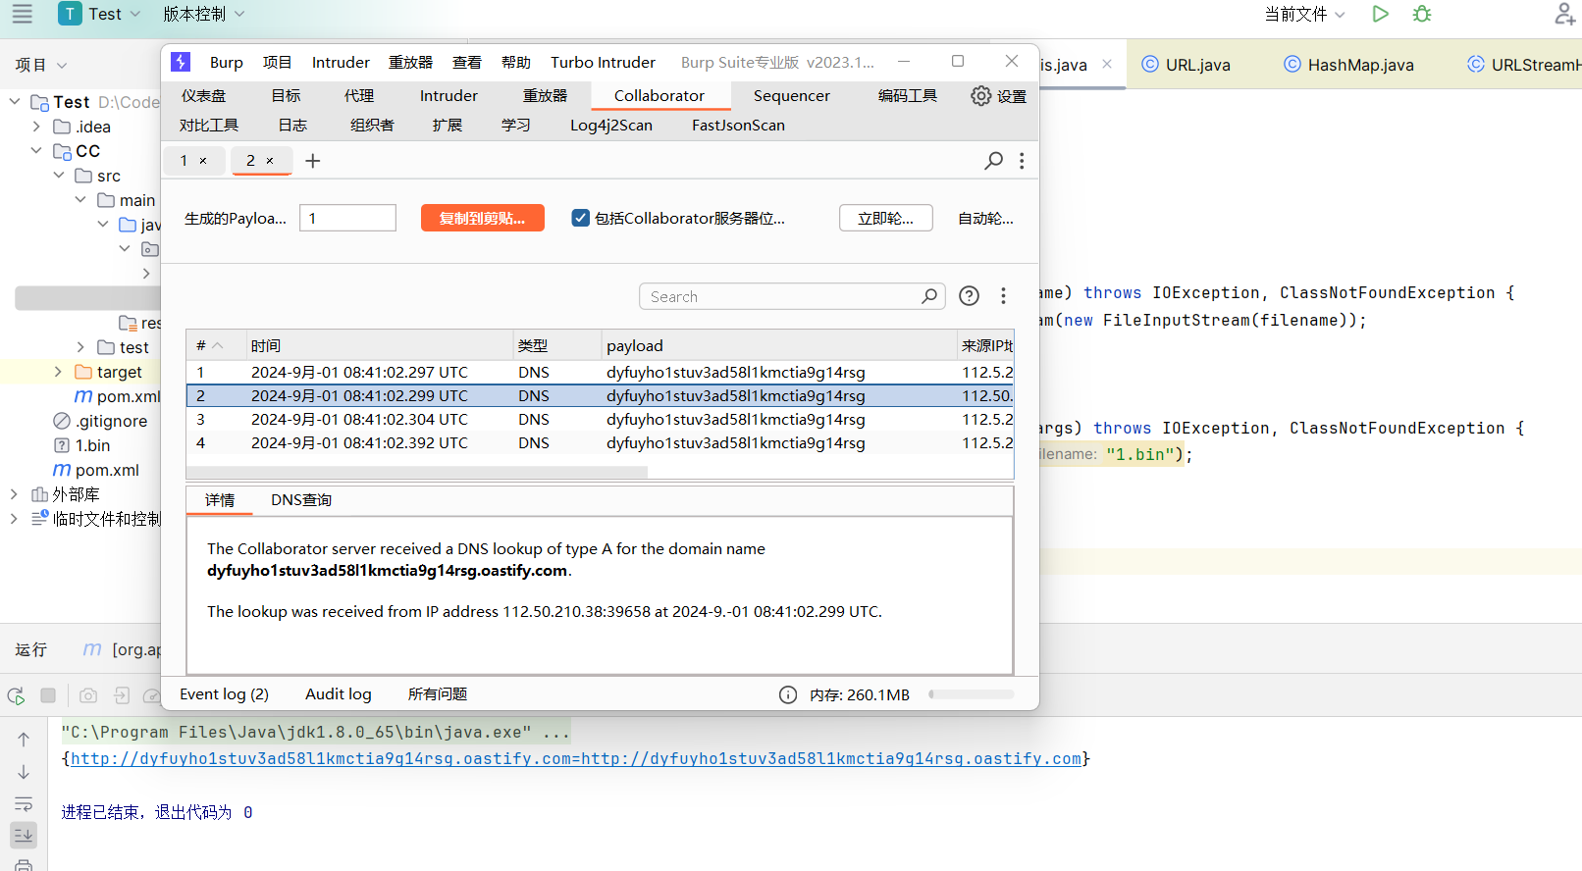Open the Audit log
Viewport: 1582px width, 871px height.
click(x=339, y=694)
